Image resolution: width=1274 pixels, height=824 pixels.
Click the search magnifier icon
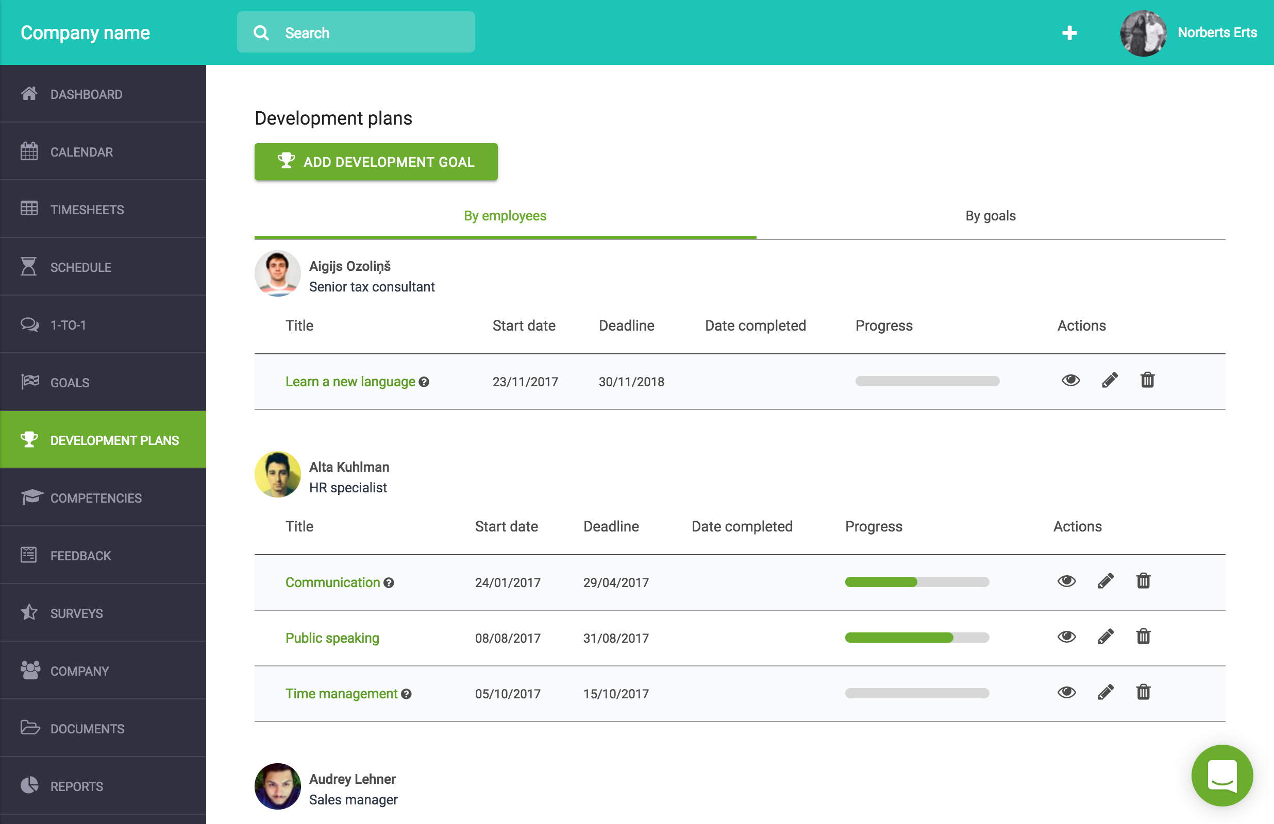click(261, 32)
